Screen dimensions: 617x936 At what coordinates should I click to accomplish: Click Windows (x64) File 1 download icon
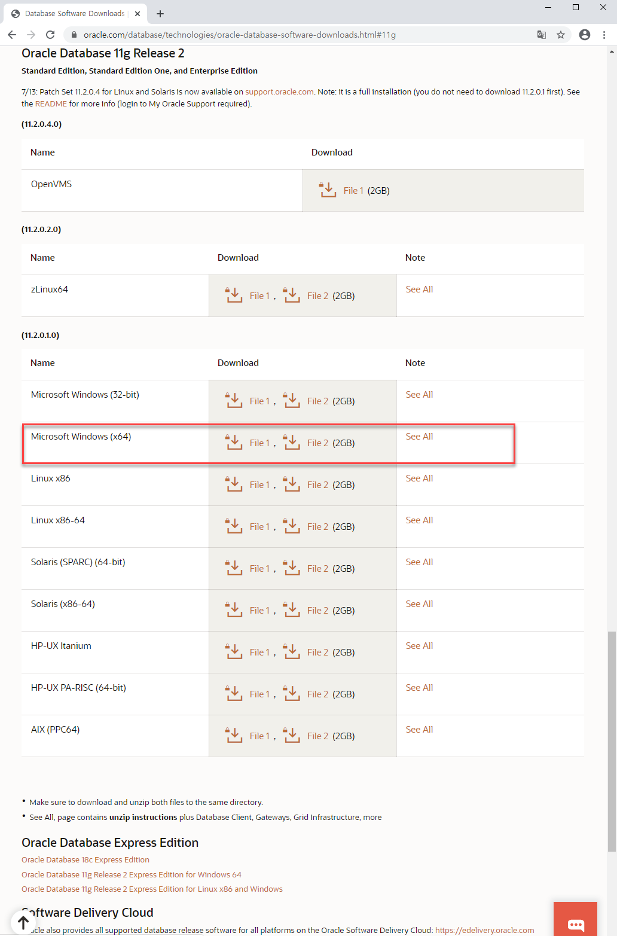tap(234, 442)
